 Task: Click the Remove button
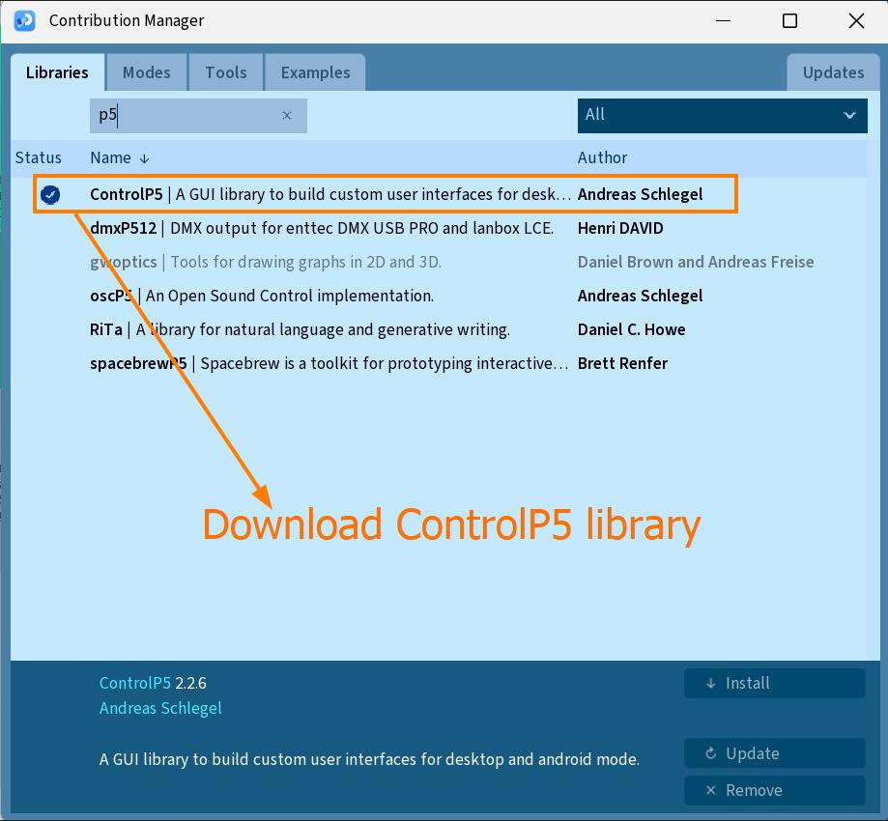click(775, 790)
